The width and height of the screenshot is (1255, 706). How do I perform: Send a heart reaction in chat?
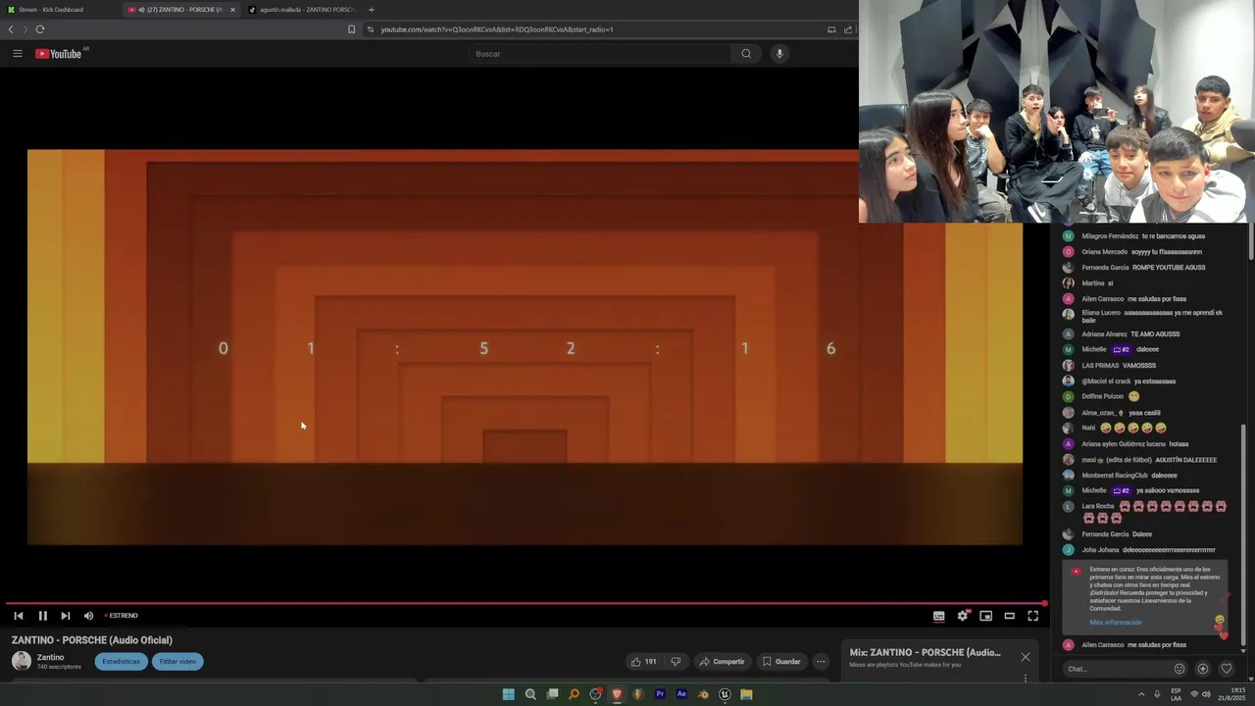point(1226,669)
